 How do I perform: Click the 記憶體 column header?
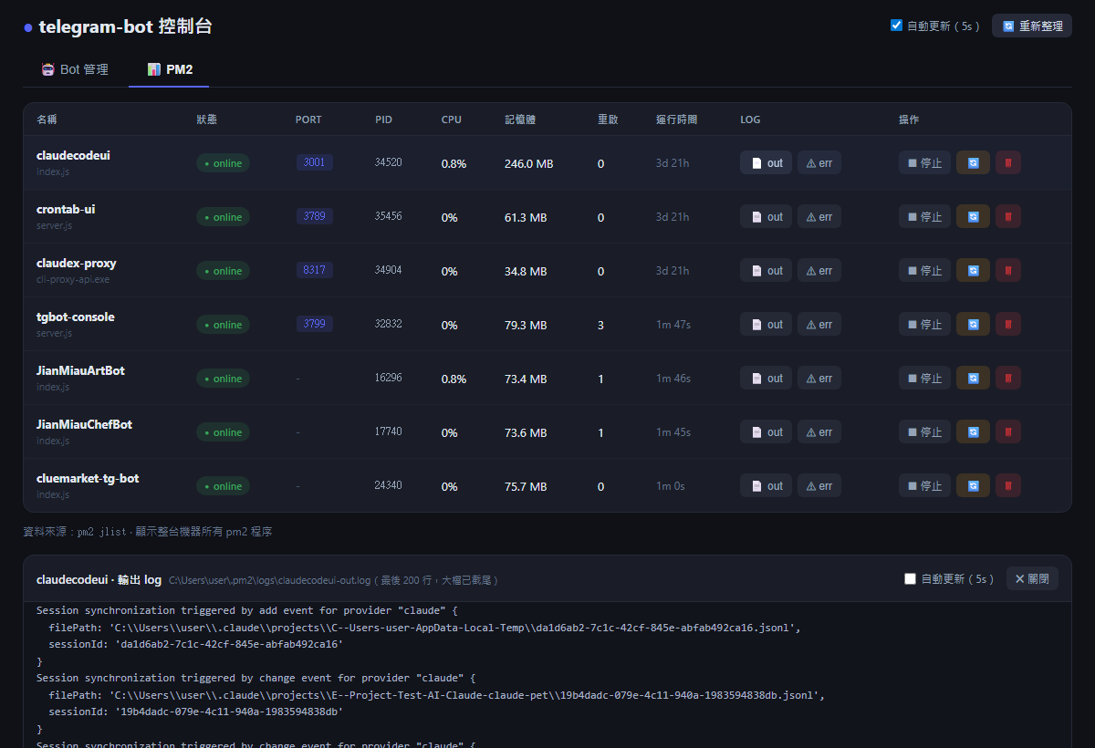click(520, 119)
